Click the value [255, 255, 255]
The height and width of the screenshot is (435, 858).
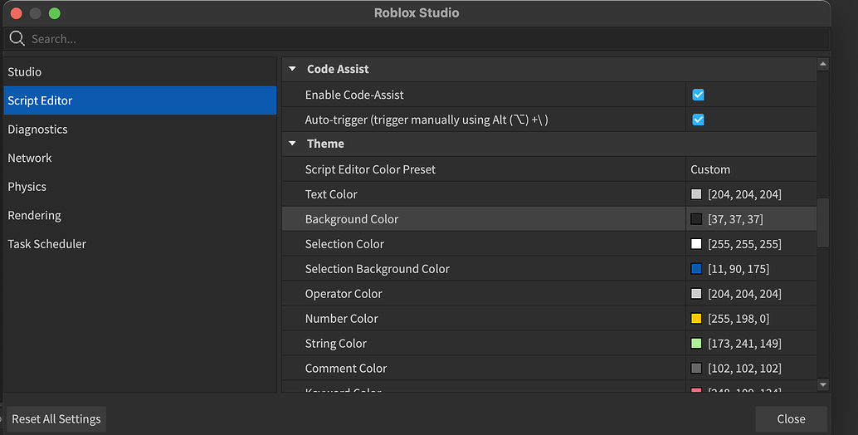[x=744, y=244]
